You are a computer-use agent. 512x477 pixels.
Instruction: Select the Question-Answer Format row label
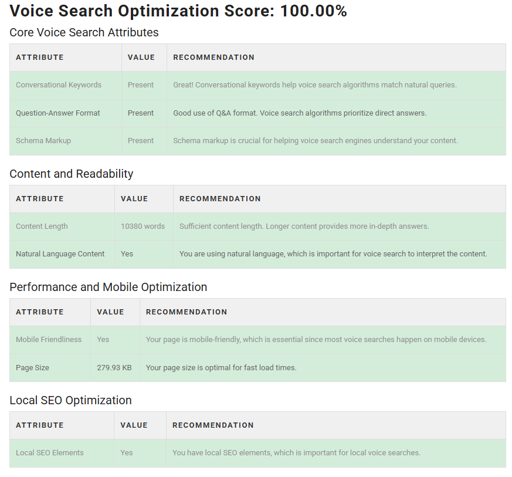point(58,113)
